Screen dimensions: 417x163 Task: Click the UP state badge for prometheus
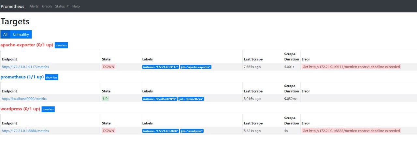tap(105, 99)
